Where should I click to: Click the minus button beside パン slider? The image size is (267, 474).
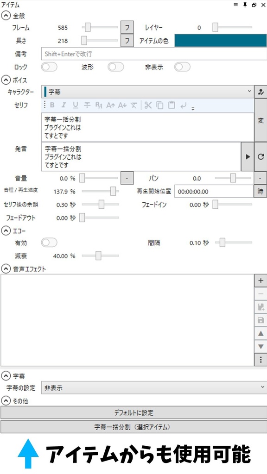(x=261, y=178)
